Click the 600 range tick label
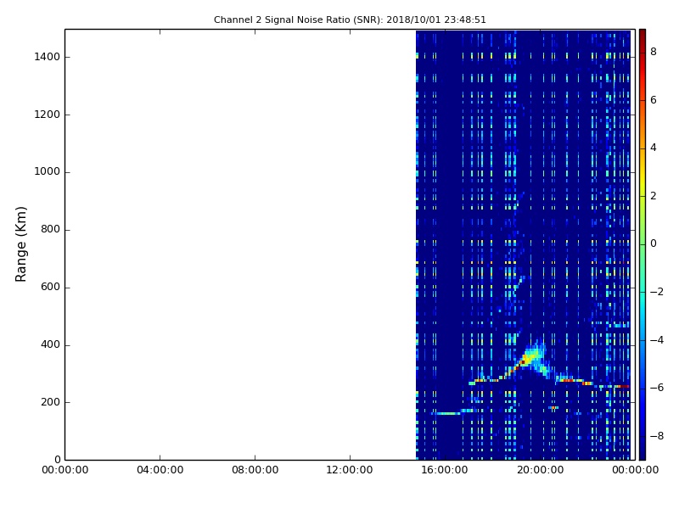This screenshot has width=679, height=509. (x=50, y=287)
